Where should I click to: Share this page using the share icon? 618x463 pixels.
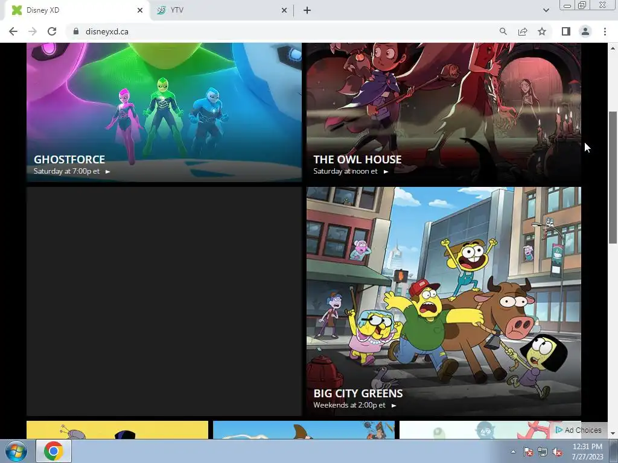[x=523, y=31]
